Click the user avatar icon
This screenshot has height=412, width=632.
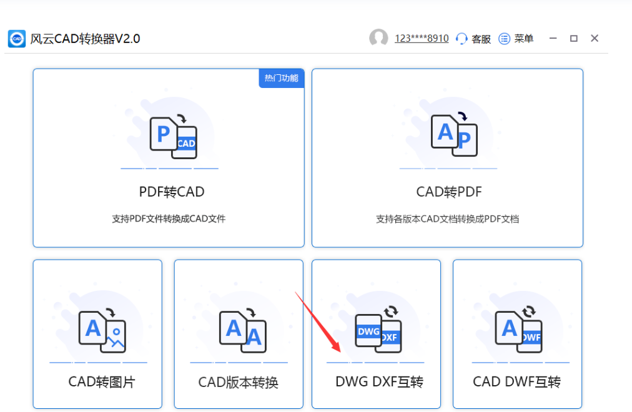[x=378, y=38]
